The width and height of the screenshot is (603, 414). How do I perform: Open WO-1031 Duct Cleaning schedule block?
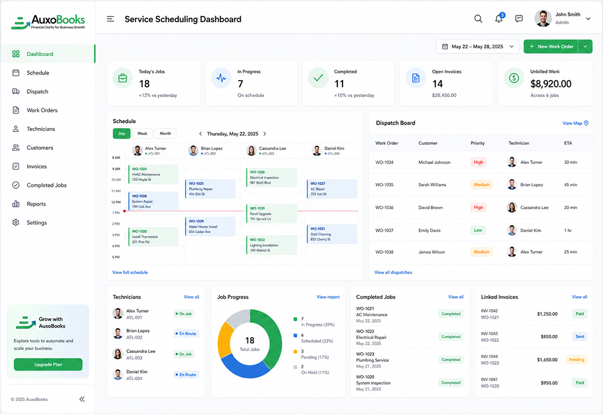tap(332, 234)
